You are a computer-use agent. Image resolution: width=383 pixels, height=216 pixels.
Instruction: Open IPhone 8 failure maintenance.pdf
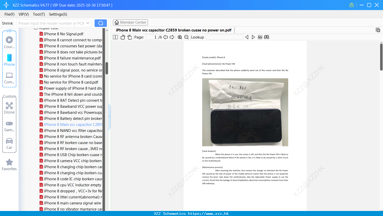click(x=70, y=58)
